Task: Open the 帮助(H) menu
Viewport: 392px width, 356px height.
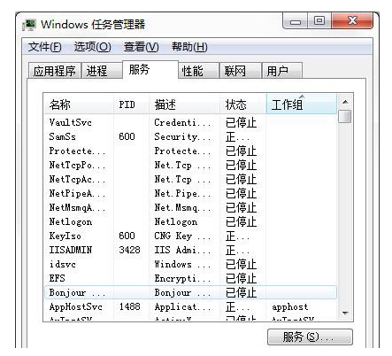Action: click(189, 47)
